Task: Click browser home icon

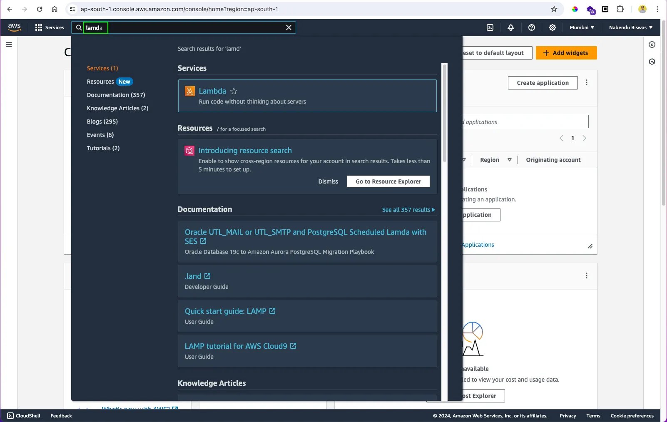Action: click(x=55, y=9)
